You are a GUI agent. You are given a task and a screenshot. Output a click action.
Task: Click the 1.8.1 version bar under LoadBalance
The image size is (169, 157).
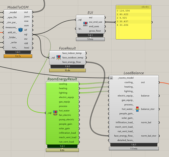(x=134, y=145)
